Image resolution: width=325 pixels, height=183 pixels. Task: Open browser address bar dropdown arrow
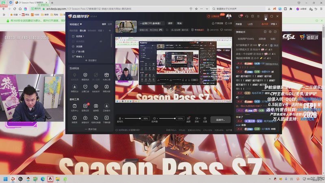click(207, 9)
